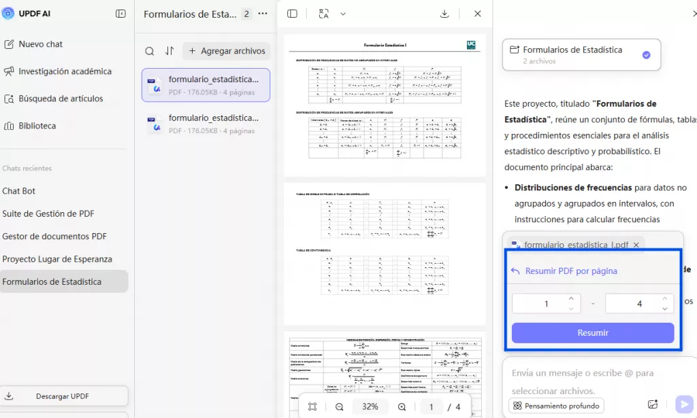697x418 pixels.
Task: Increase the end page number
Action: pos(664,298)
